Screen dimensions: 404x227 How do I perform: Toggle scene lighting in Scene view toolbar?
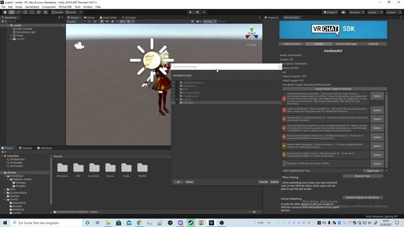click(102, 21)
